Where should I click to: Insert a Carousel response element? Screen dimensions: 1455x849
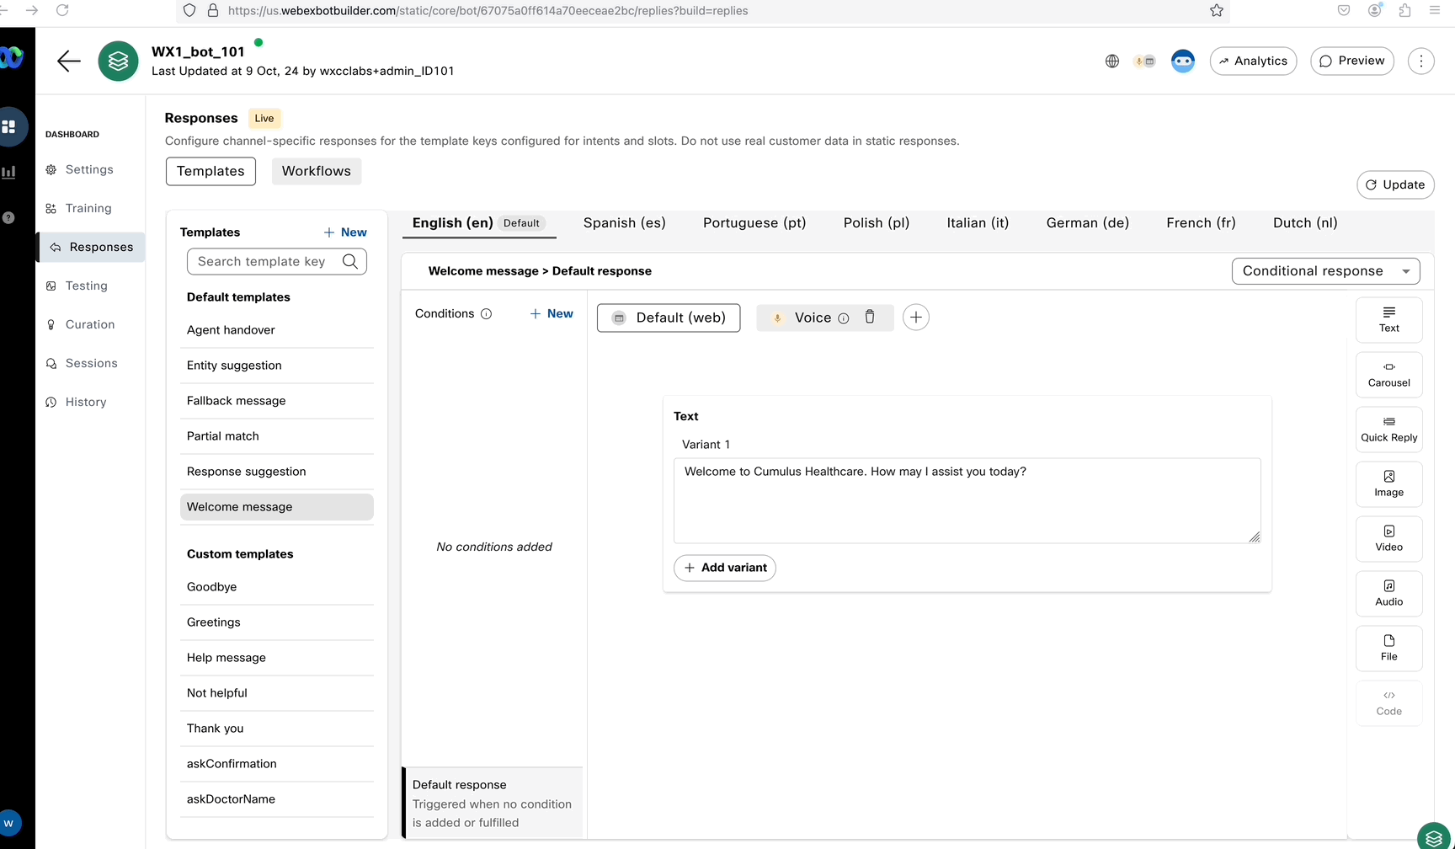click(x=1388, y=374)
